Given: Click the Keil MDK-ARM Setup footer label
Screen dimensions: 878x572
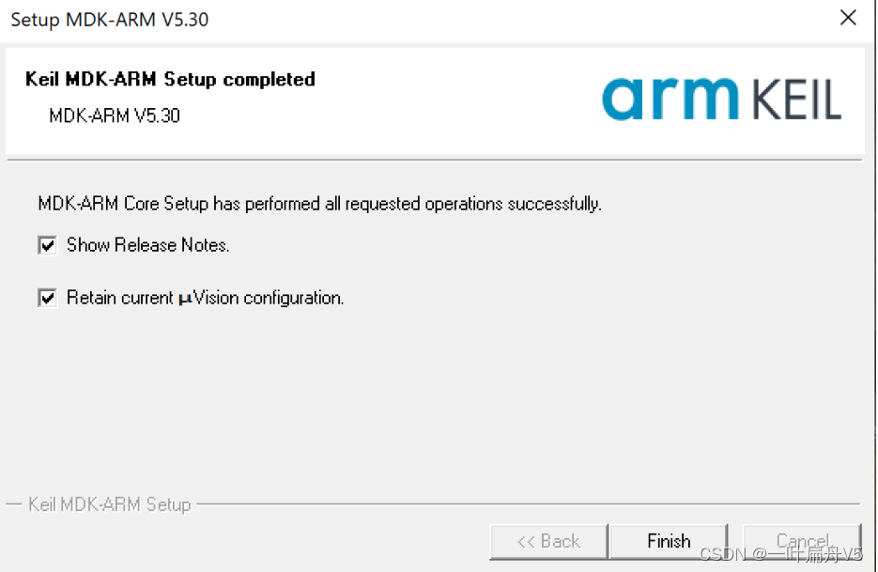Looking at the screenshot, I should (x=110, y=504).
